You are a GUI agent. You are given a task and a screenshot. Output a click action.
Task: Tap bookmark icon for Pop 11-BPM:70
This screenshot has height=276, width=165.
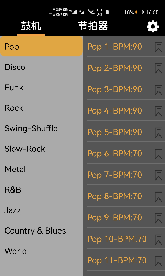(158, 261)
